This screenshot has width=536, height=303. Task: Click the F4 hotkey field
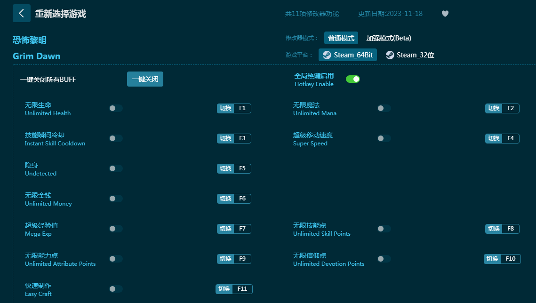pos(511,138)
